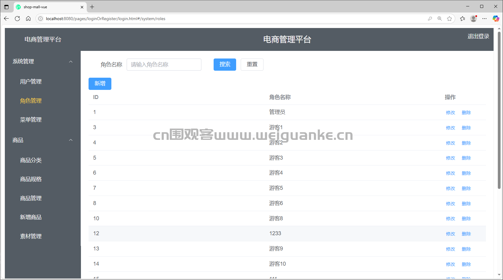The width and height of the screenshot is (503, 280).
Task: Collapse the 商品 menu section
Action: pyautogui.click(x=43, y=140)
